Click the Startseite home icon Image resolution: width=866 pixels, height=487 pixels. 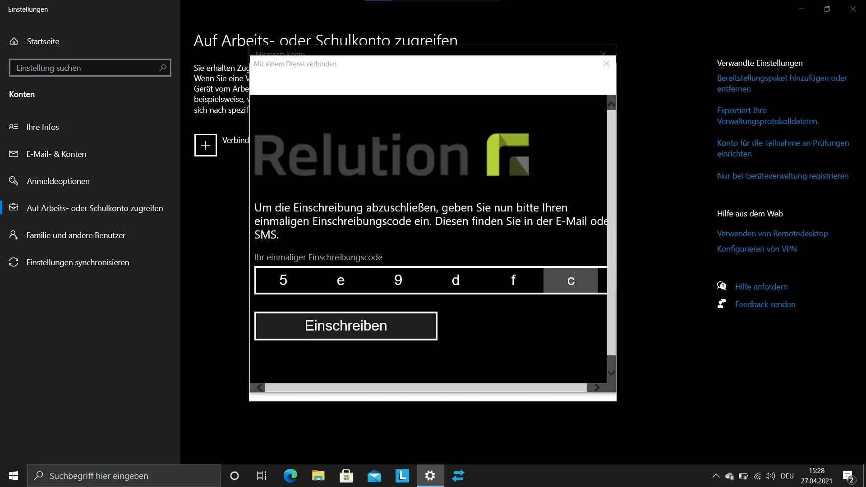click(14, 41)
